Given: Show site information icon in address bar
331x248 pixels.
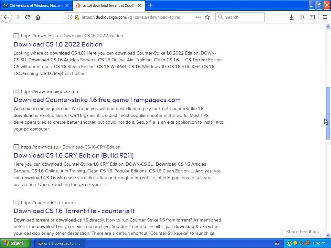Looking at the screenshot, I should click(x=70, y=17).
